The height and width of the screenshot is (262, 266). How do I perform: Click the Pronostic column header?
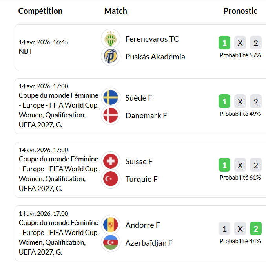pyautogui.click(x=240, y=11)
